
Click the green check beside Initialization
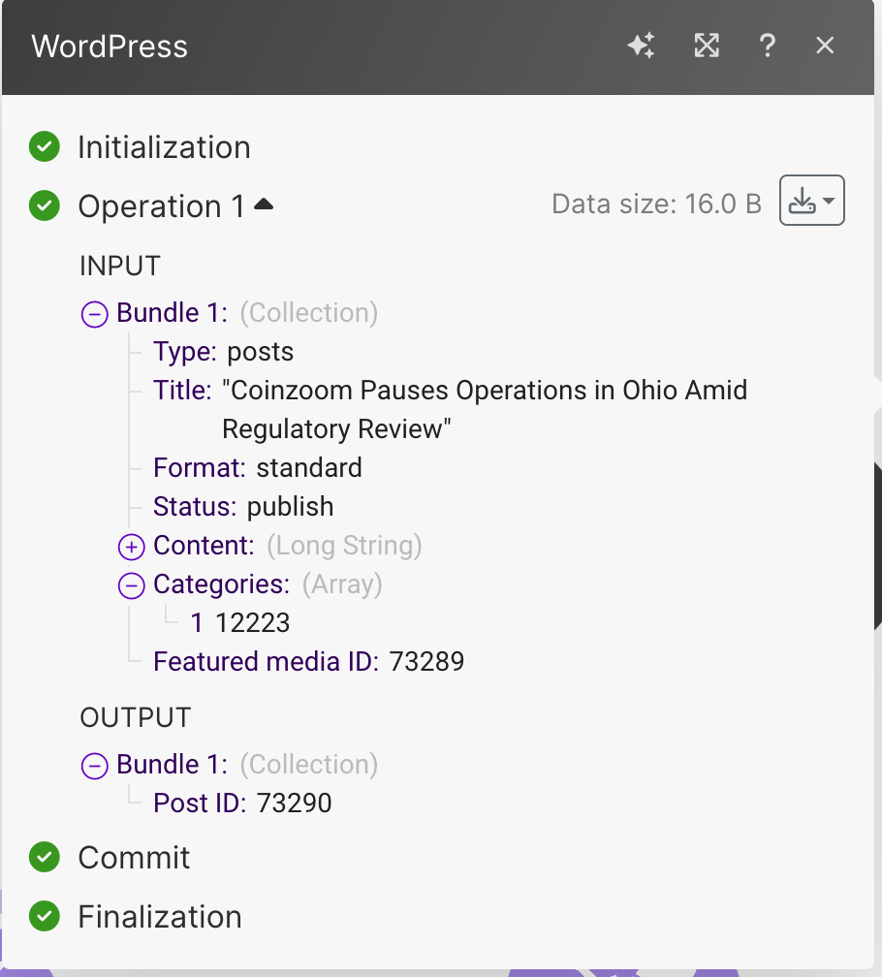(45, 147)
